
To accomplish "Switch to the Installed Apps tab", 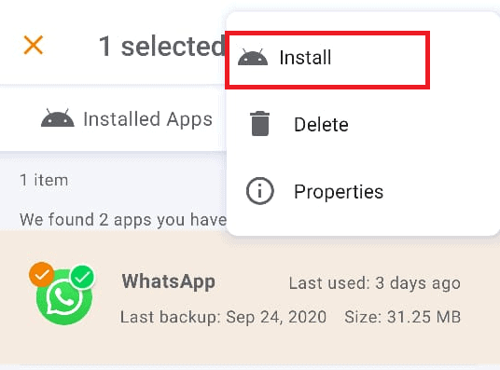I will click(x=126, y=118).
